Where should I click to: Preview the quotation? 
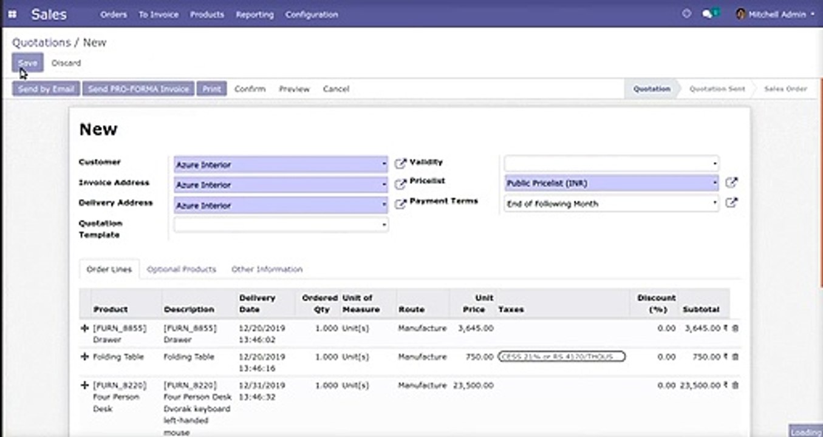click(295, 89)
